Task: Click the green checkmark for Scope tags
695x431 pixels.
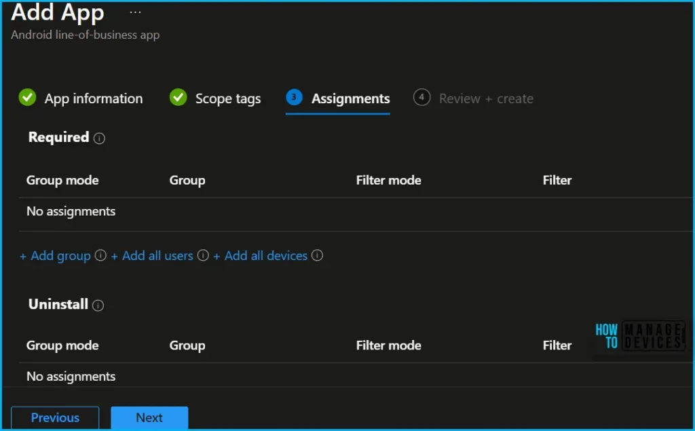Action: click(x=179, y=97)
